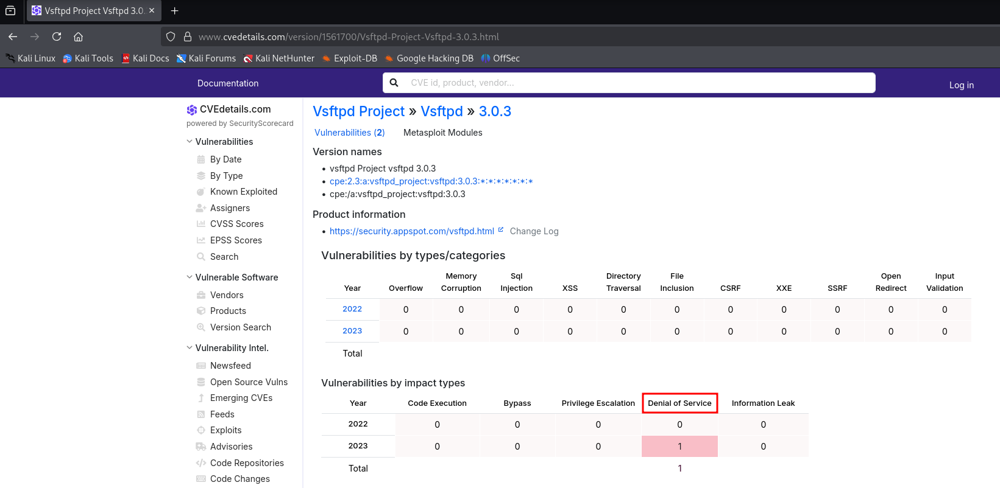Click 3.0.3 version breadcrumb link

pyautogui.click(x=495, y=111)
